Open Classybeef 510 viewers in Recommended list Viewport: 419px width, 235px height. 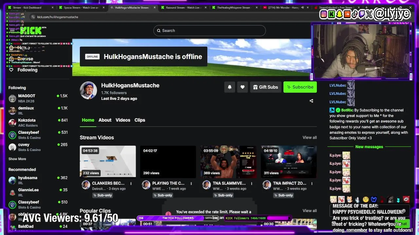[38, 205]
